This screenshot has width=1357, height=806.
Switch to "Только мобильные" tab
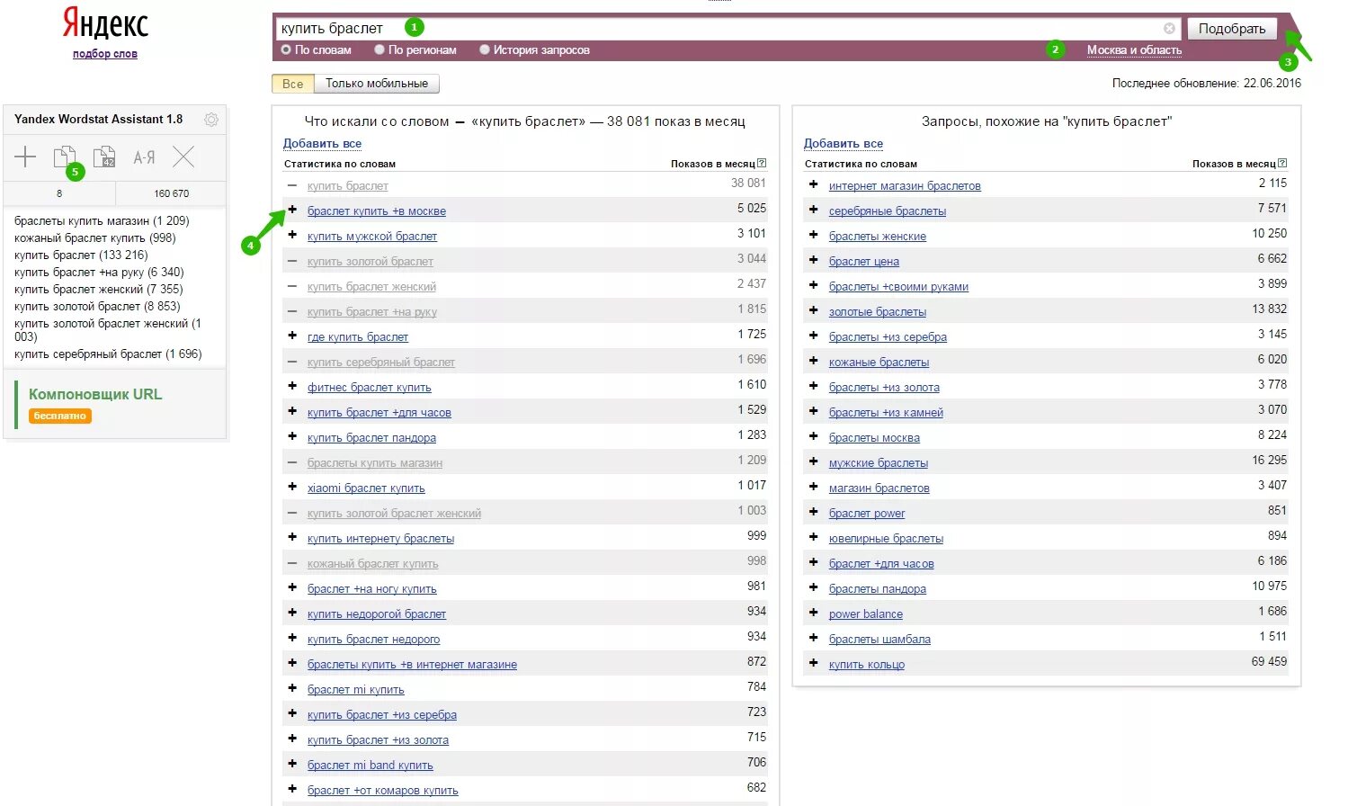pyautogui.click(x=377, y=84)
